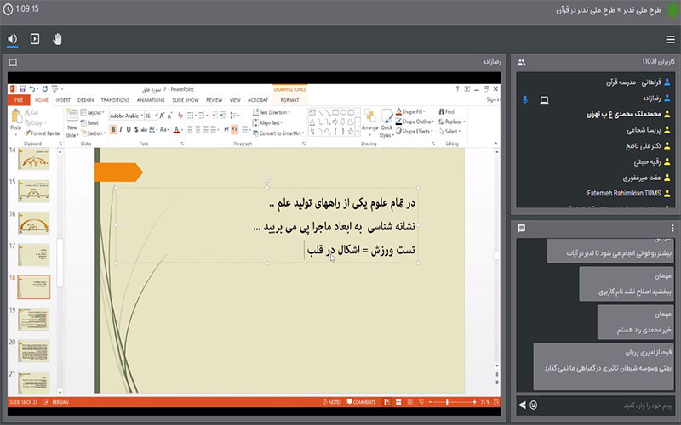The width and height of the screenshot is (681, 425).
Task: Toggle Bold formatting in Font group
Action: click(113, 130)
